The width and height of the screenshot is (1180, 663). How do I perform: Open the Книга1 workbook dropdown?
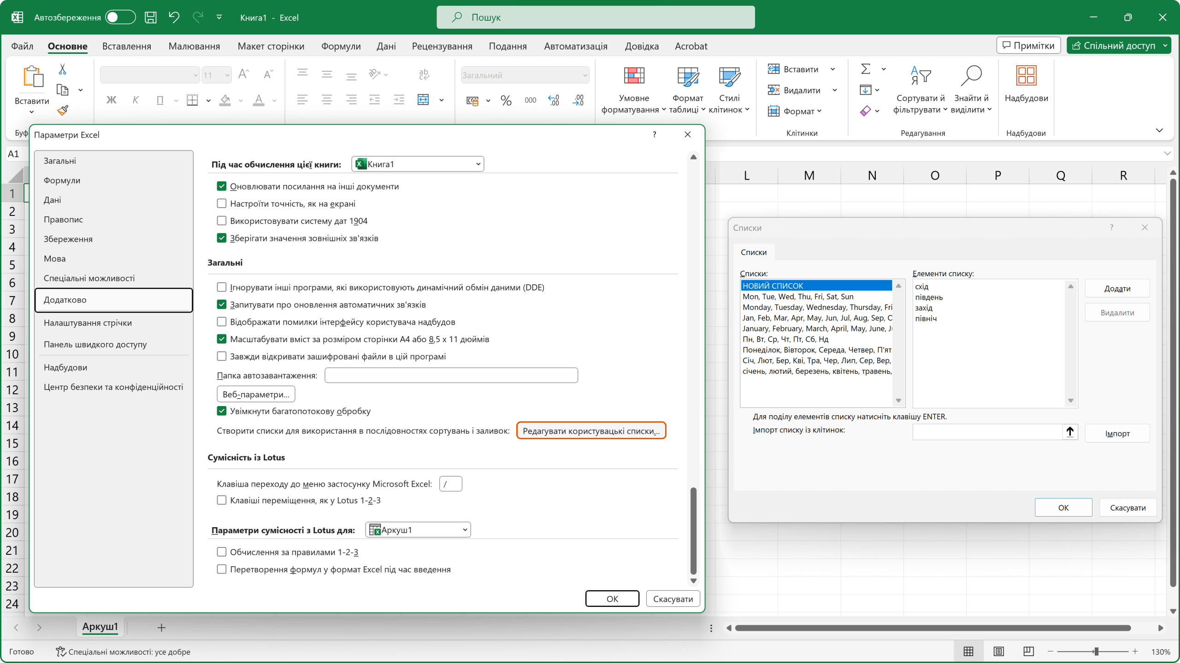pyautogui.click(x=418, y=164)
